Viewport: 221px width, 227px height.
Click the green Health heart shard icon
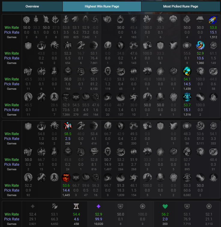coord(165,206)
